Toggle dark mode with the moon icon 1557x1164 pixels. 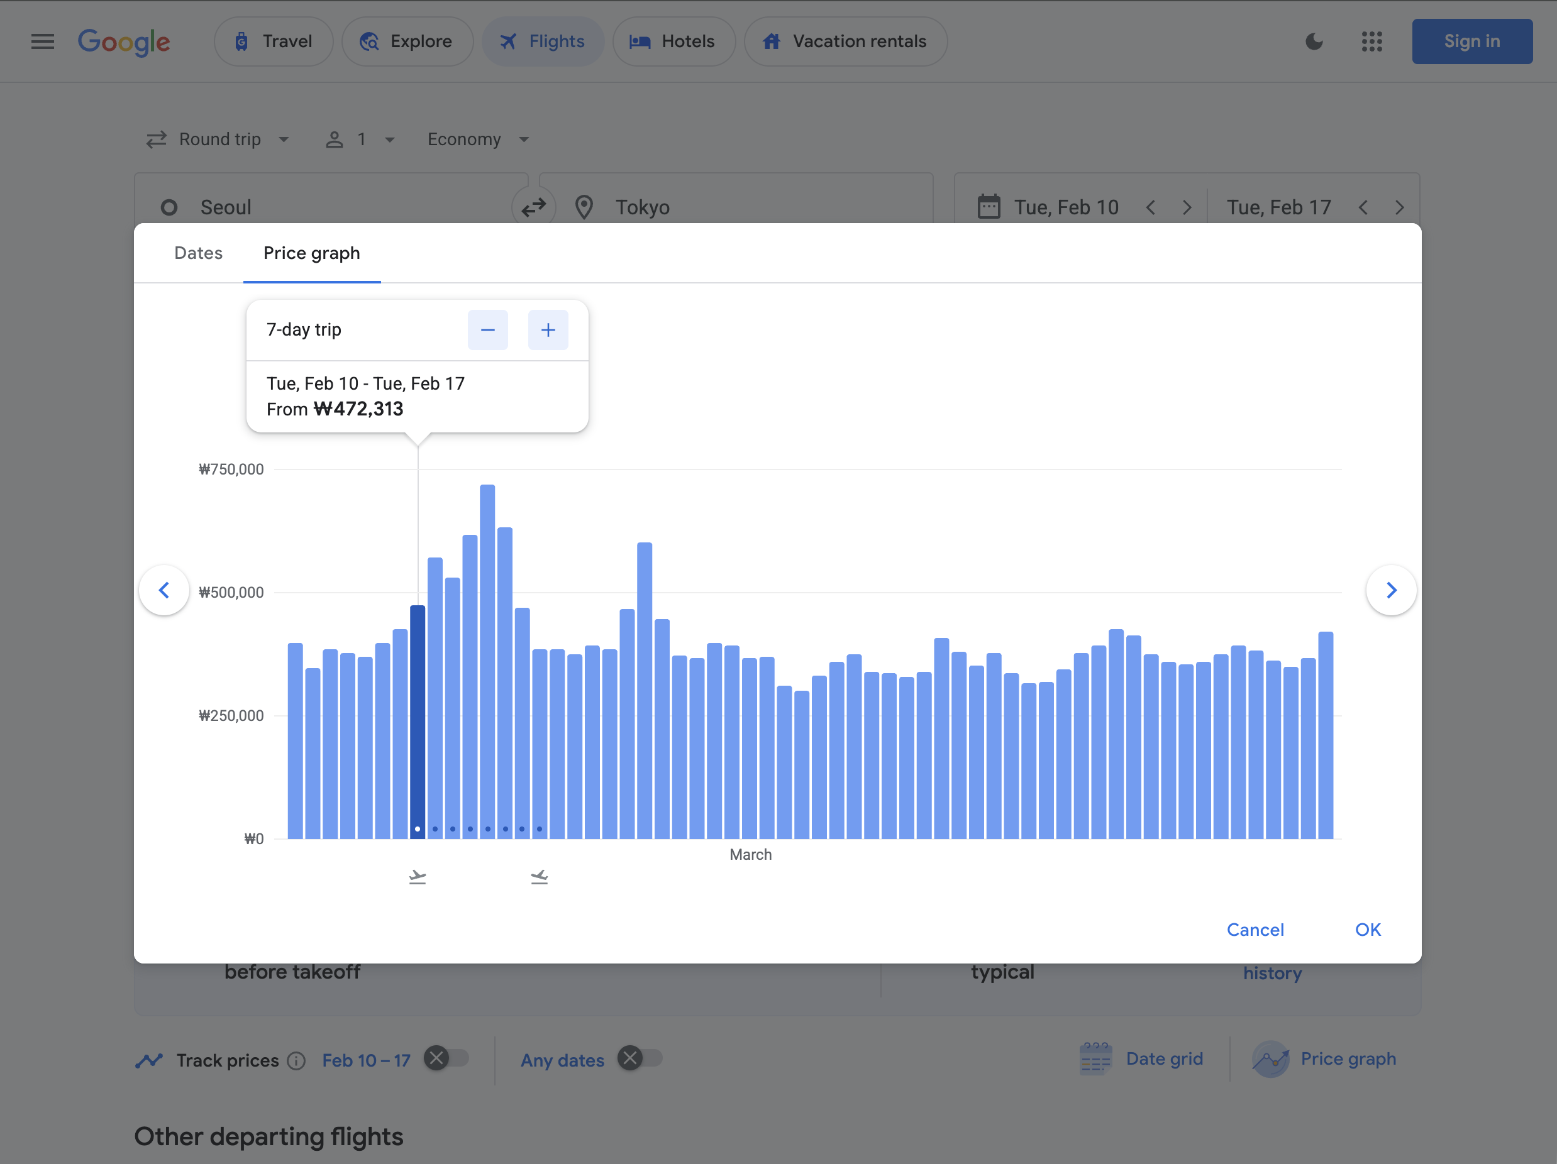[1314, 41]
